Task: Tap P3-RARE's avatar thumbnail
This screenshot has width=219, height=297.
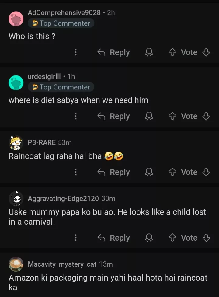Action: point(16,143)
